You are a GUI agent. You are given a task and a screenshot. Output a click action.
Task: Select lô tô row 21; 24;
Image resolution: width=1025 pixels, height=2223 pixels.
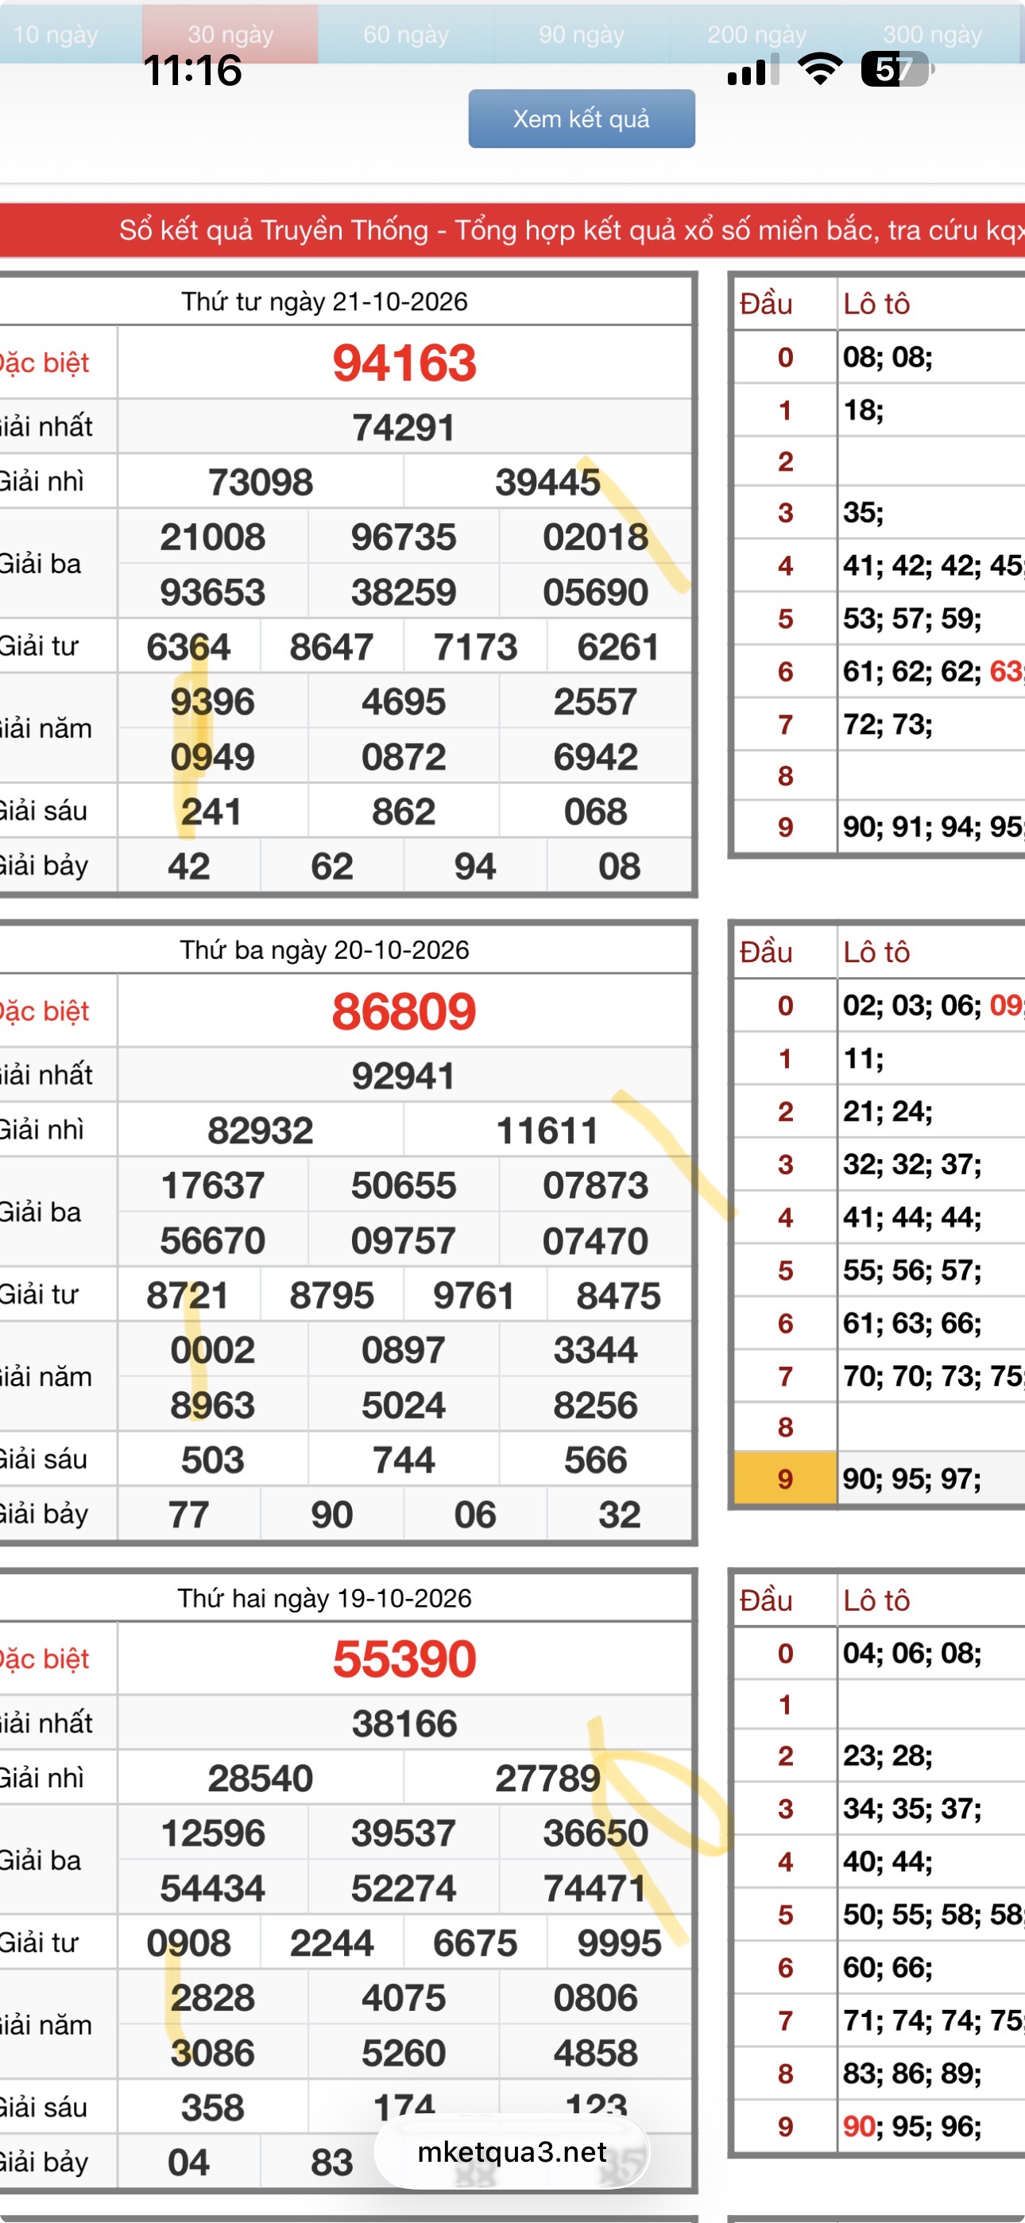click(888, 1111)
